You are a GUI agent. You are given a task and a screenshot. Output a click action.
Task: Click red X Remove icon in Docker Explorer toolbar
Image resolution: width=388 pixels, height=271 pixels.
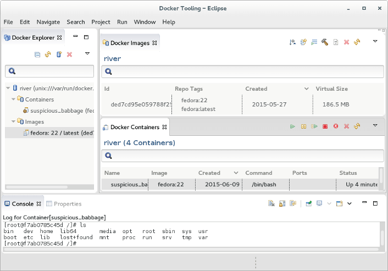[x=70, y=54]
